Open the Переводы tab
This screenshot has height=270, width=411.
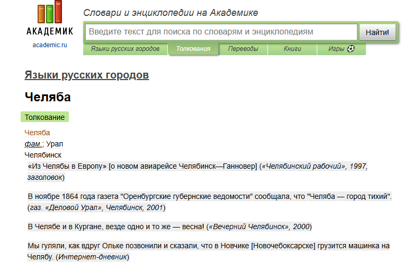tap(243, 49)
